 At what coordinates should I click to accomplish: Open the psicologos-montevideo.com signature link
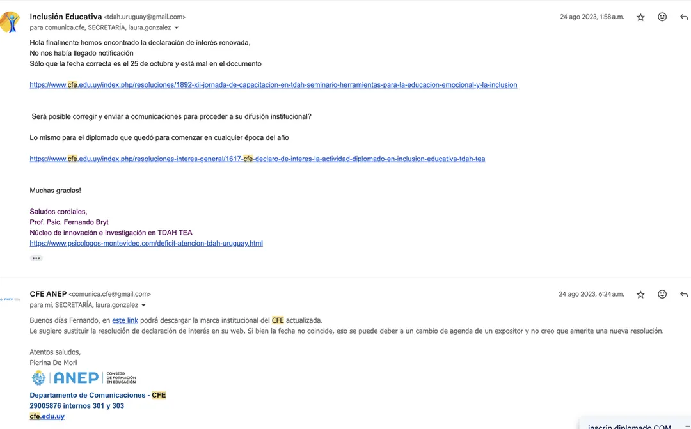coord(147,243)
